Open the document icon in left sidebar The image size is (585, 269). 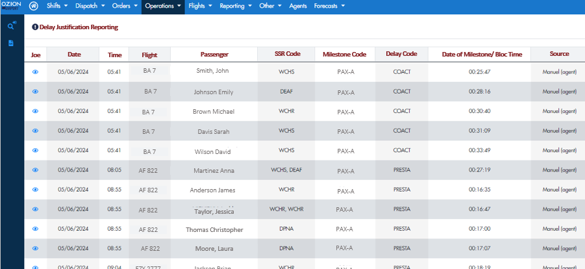click(x=11, y=44)
